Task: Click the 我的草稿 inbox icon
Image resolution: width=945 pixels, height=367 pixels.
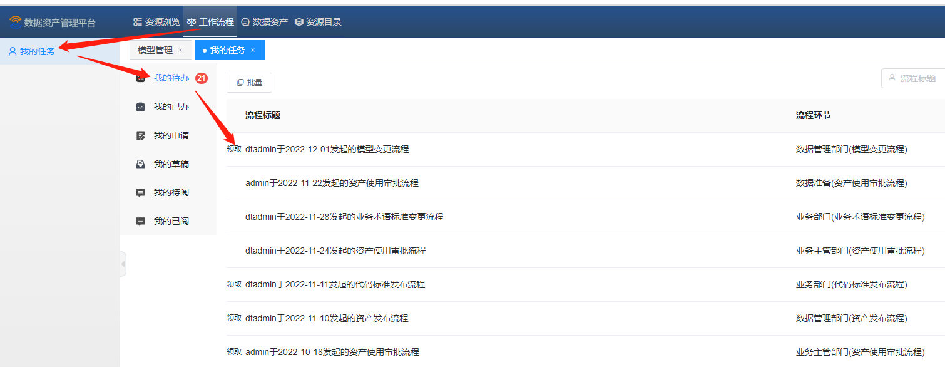Action: tap(141, 164)
